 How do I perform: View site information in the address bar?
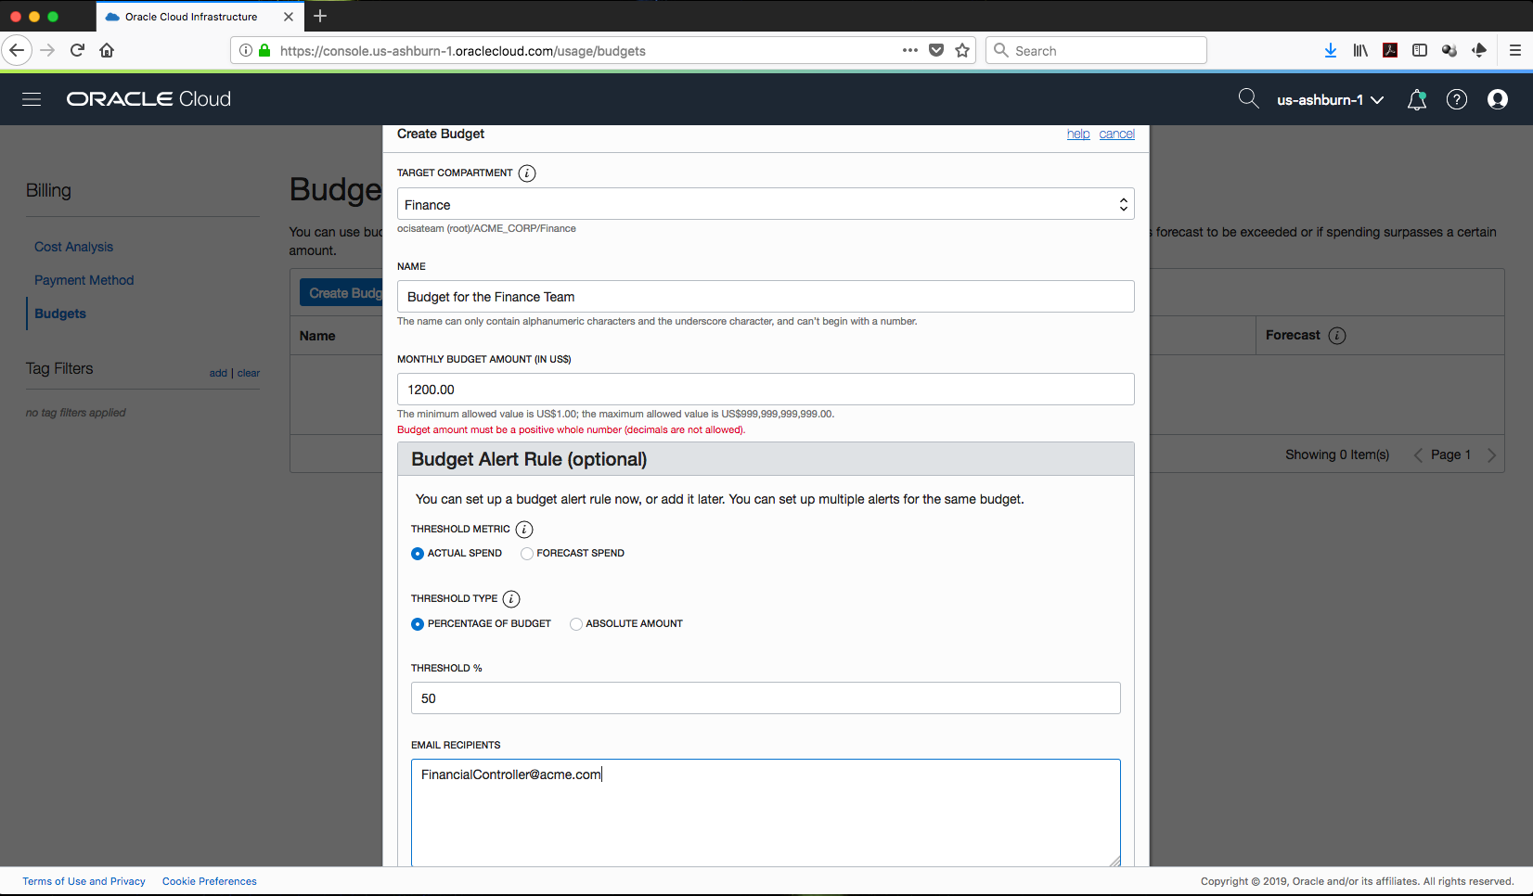[x=246, y=51]
